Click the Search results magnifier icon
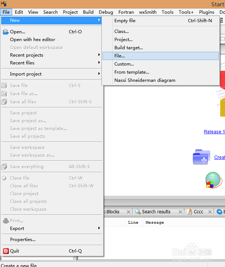Screen dimensions: 225x267 [x=138, y=212]
